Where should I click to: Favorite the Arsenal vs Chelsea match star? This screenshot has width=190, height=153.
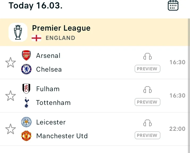tap(11, 62)
